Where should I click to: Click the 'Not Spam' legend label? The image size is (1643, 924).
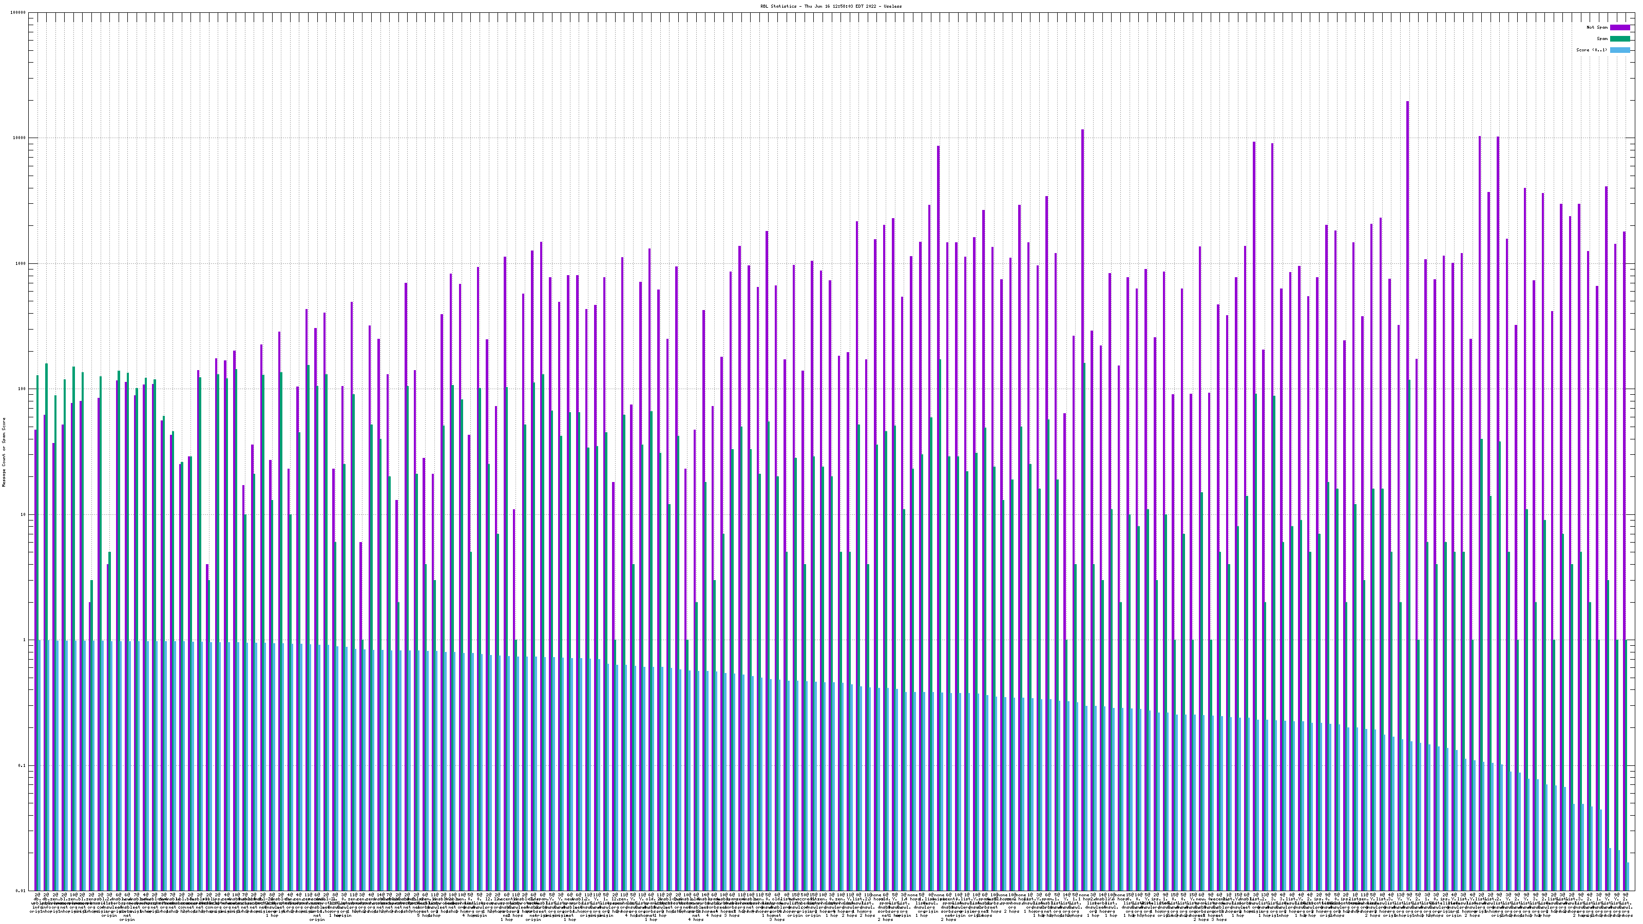tap(1597, 27)
